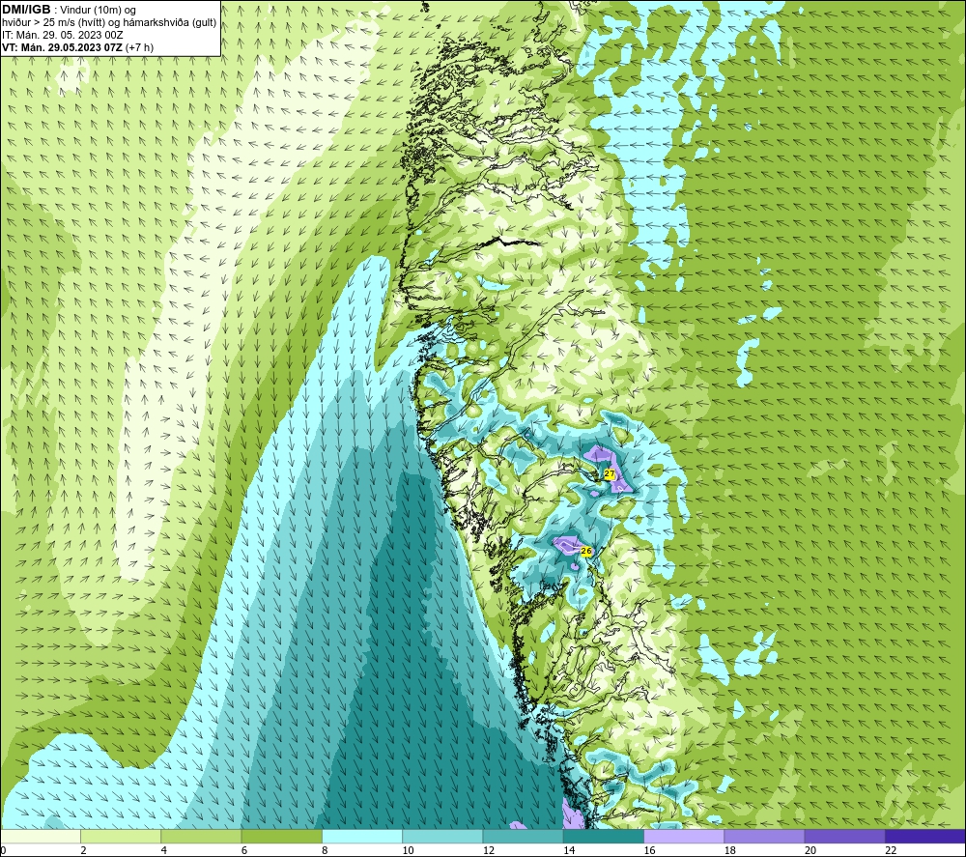
Task: Click the yellow gust marker labeled 27
Action: (x=610, y=473)
